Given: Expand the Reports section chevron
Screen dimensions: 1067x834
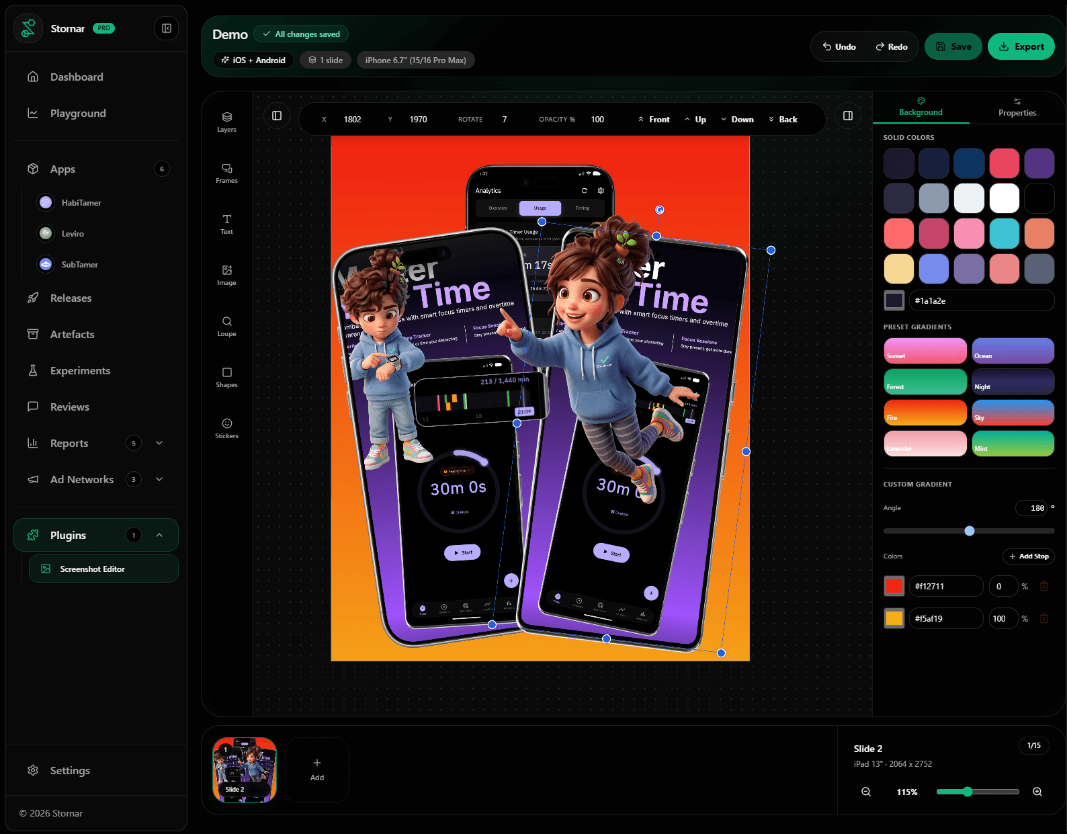Looking at the screenshot, I should (159, 443).
